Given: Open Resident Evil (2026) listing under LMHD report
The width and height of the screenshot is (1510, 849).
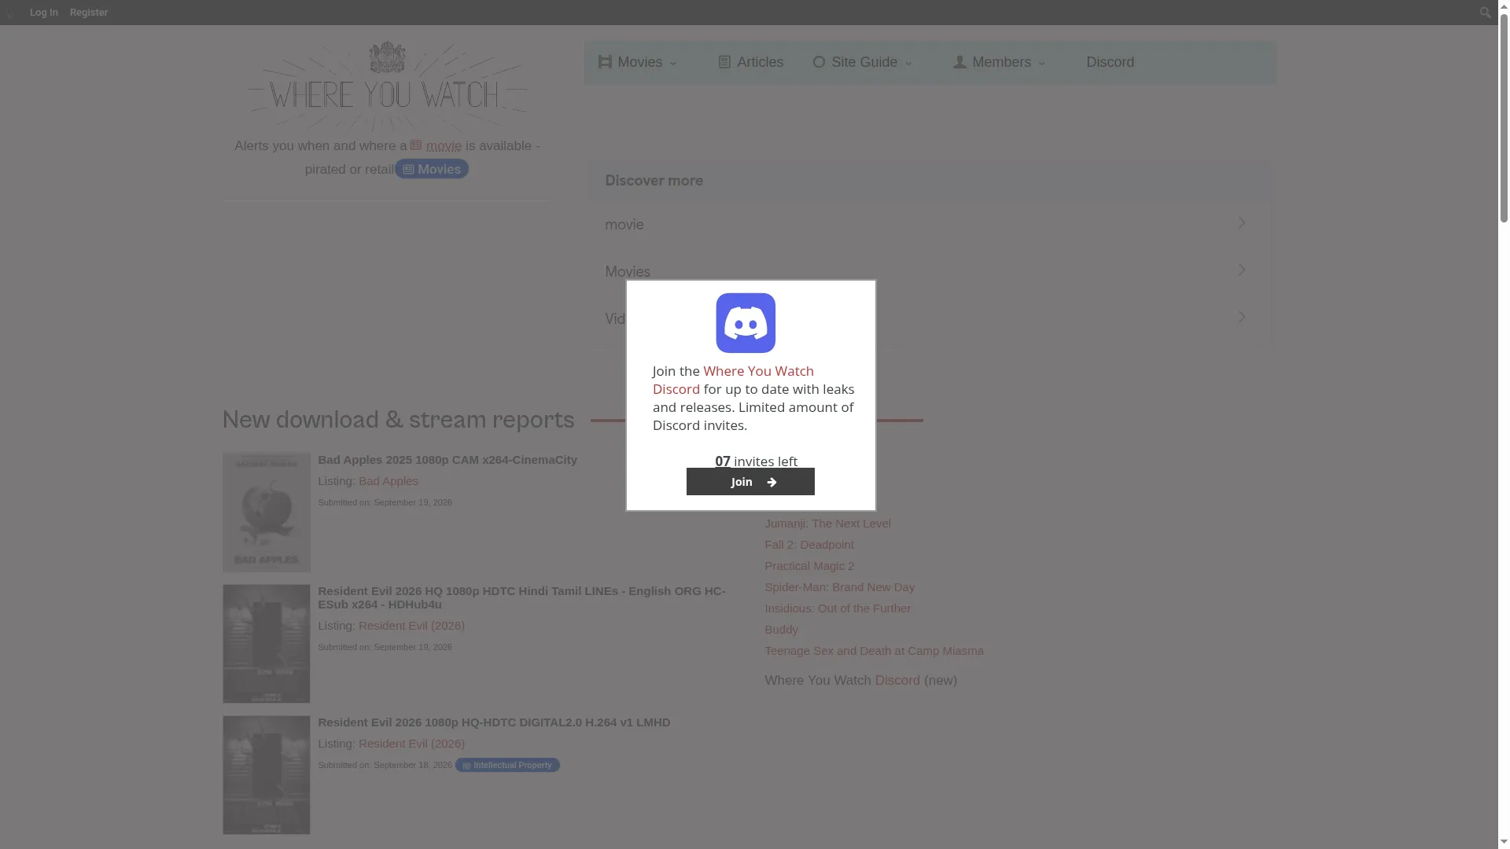Looking at the screenshot, I should (x=411, y=744).
